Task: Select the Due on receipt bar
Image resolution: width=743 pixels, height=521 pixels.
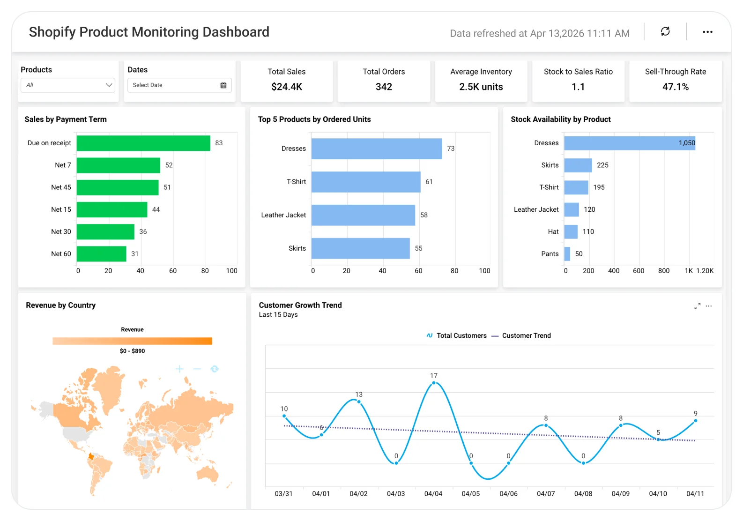Action: (x=143, y=143)
